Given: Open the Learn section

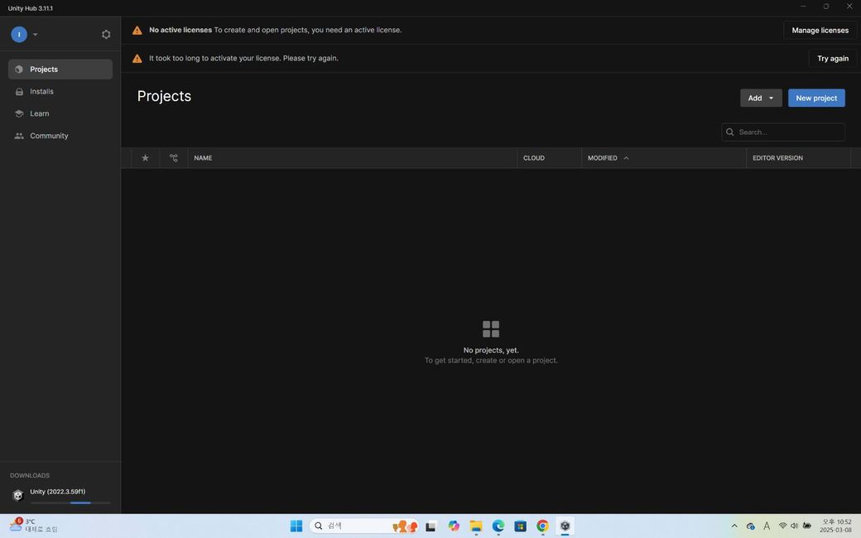Looking at the screenshot, I should (x=39, y=113).
